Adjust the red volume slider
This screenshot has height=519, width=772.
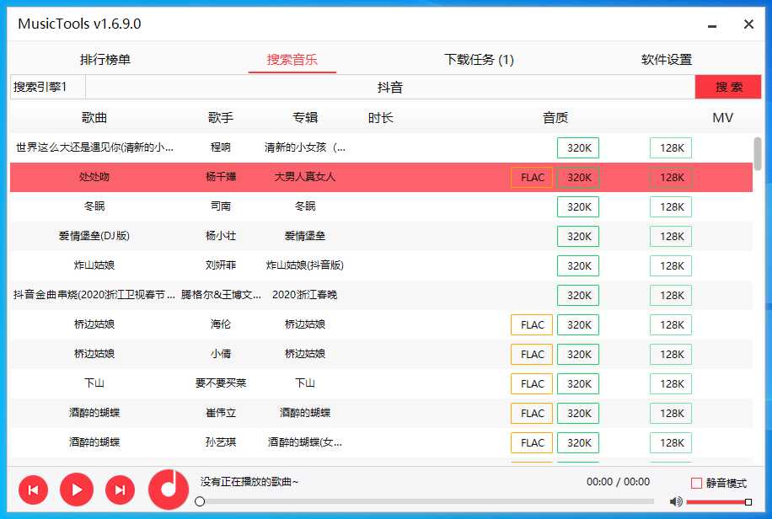[x=719, y=502]
